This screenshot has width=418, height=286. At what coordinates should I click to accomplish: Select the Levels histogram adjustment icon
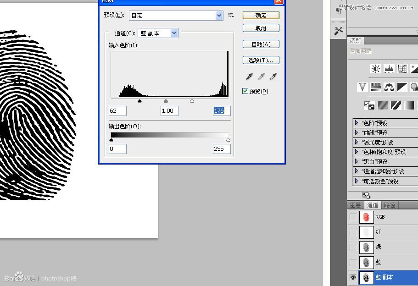point(389,68)
